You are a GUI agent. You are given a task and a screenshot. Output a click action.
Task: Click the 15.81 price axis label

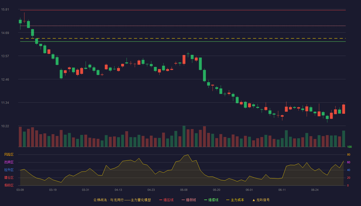[5, 10]
